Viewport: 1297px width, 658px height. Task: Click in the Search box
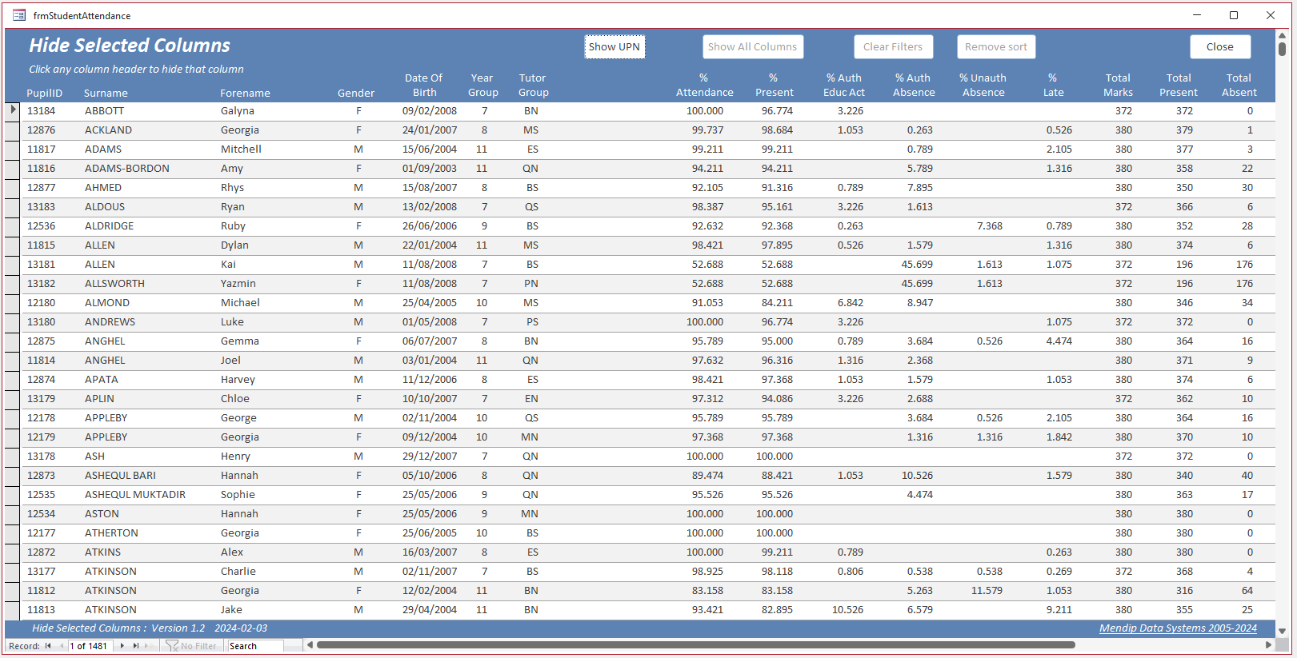click(255, 646)
